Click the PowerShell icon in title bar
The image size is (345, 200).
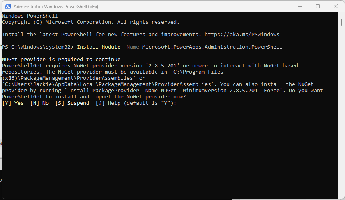(8, 6)
